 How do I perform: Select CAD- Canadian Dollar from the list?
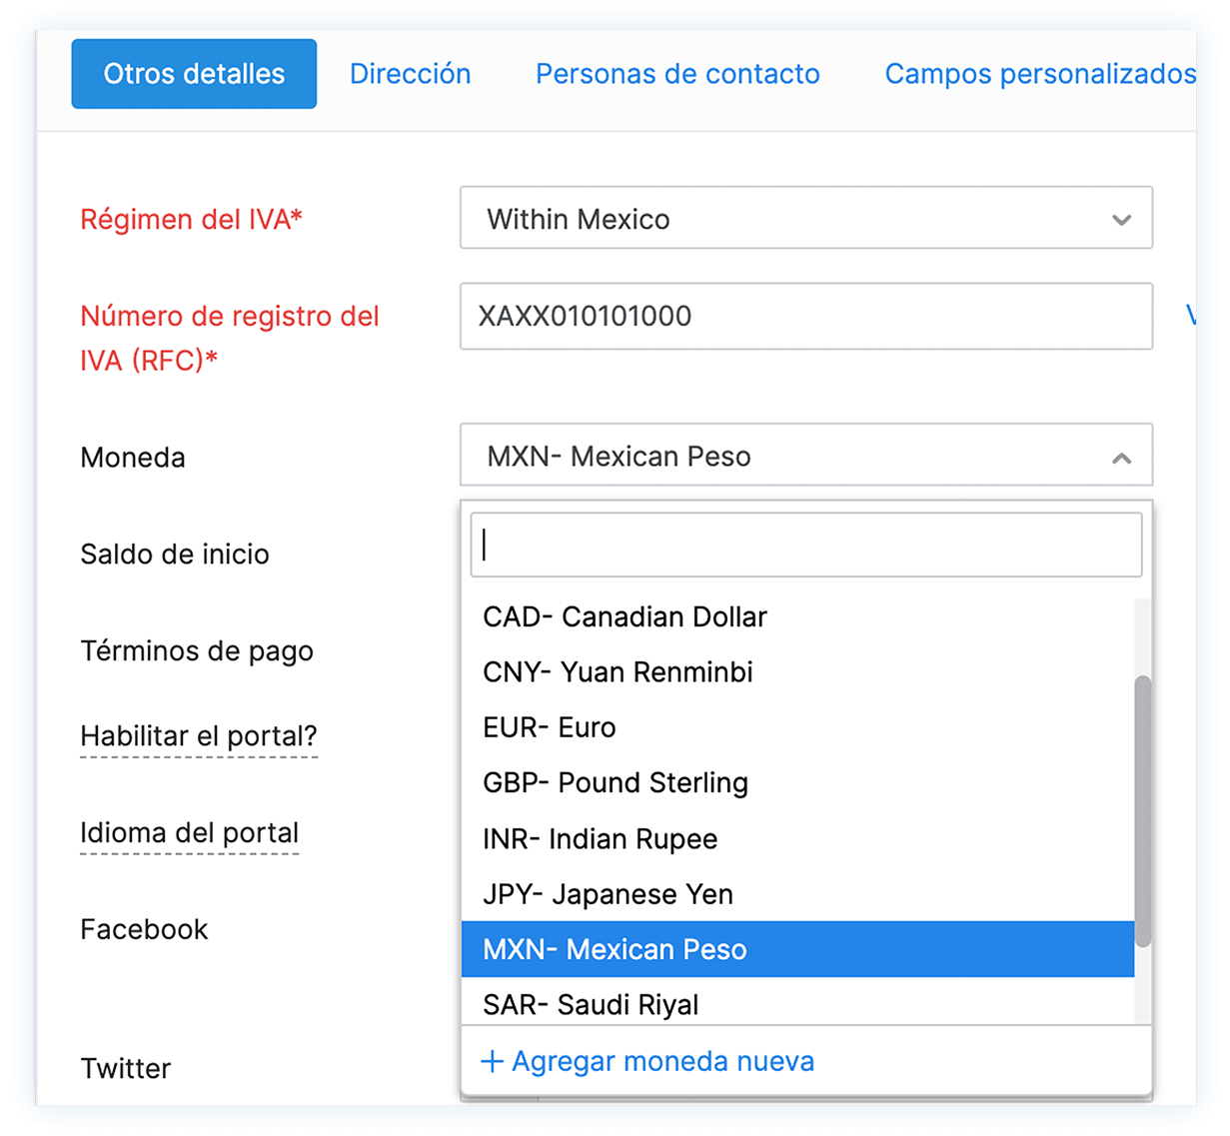[624, 616]
